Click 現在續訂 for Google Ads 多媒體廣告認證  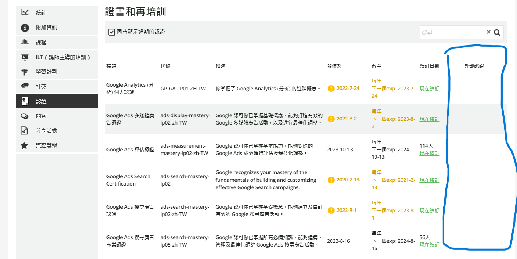[429, 119]
